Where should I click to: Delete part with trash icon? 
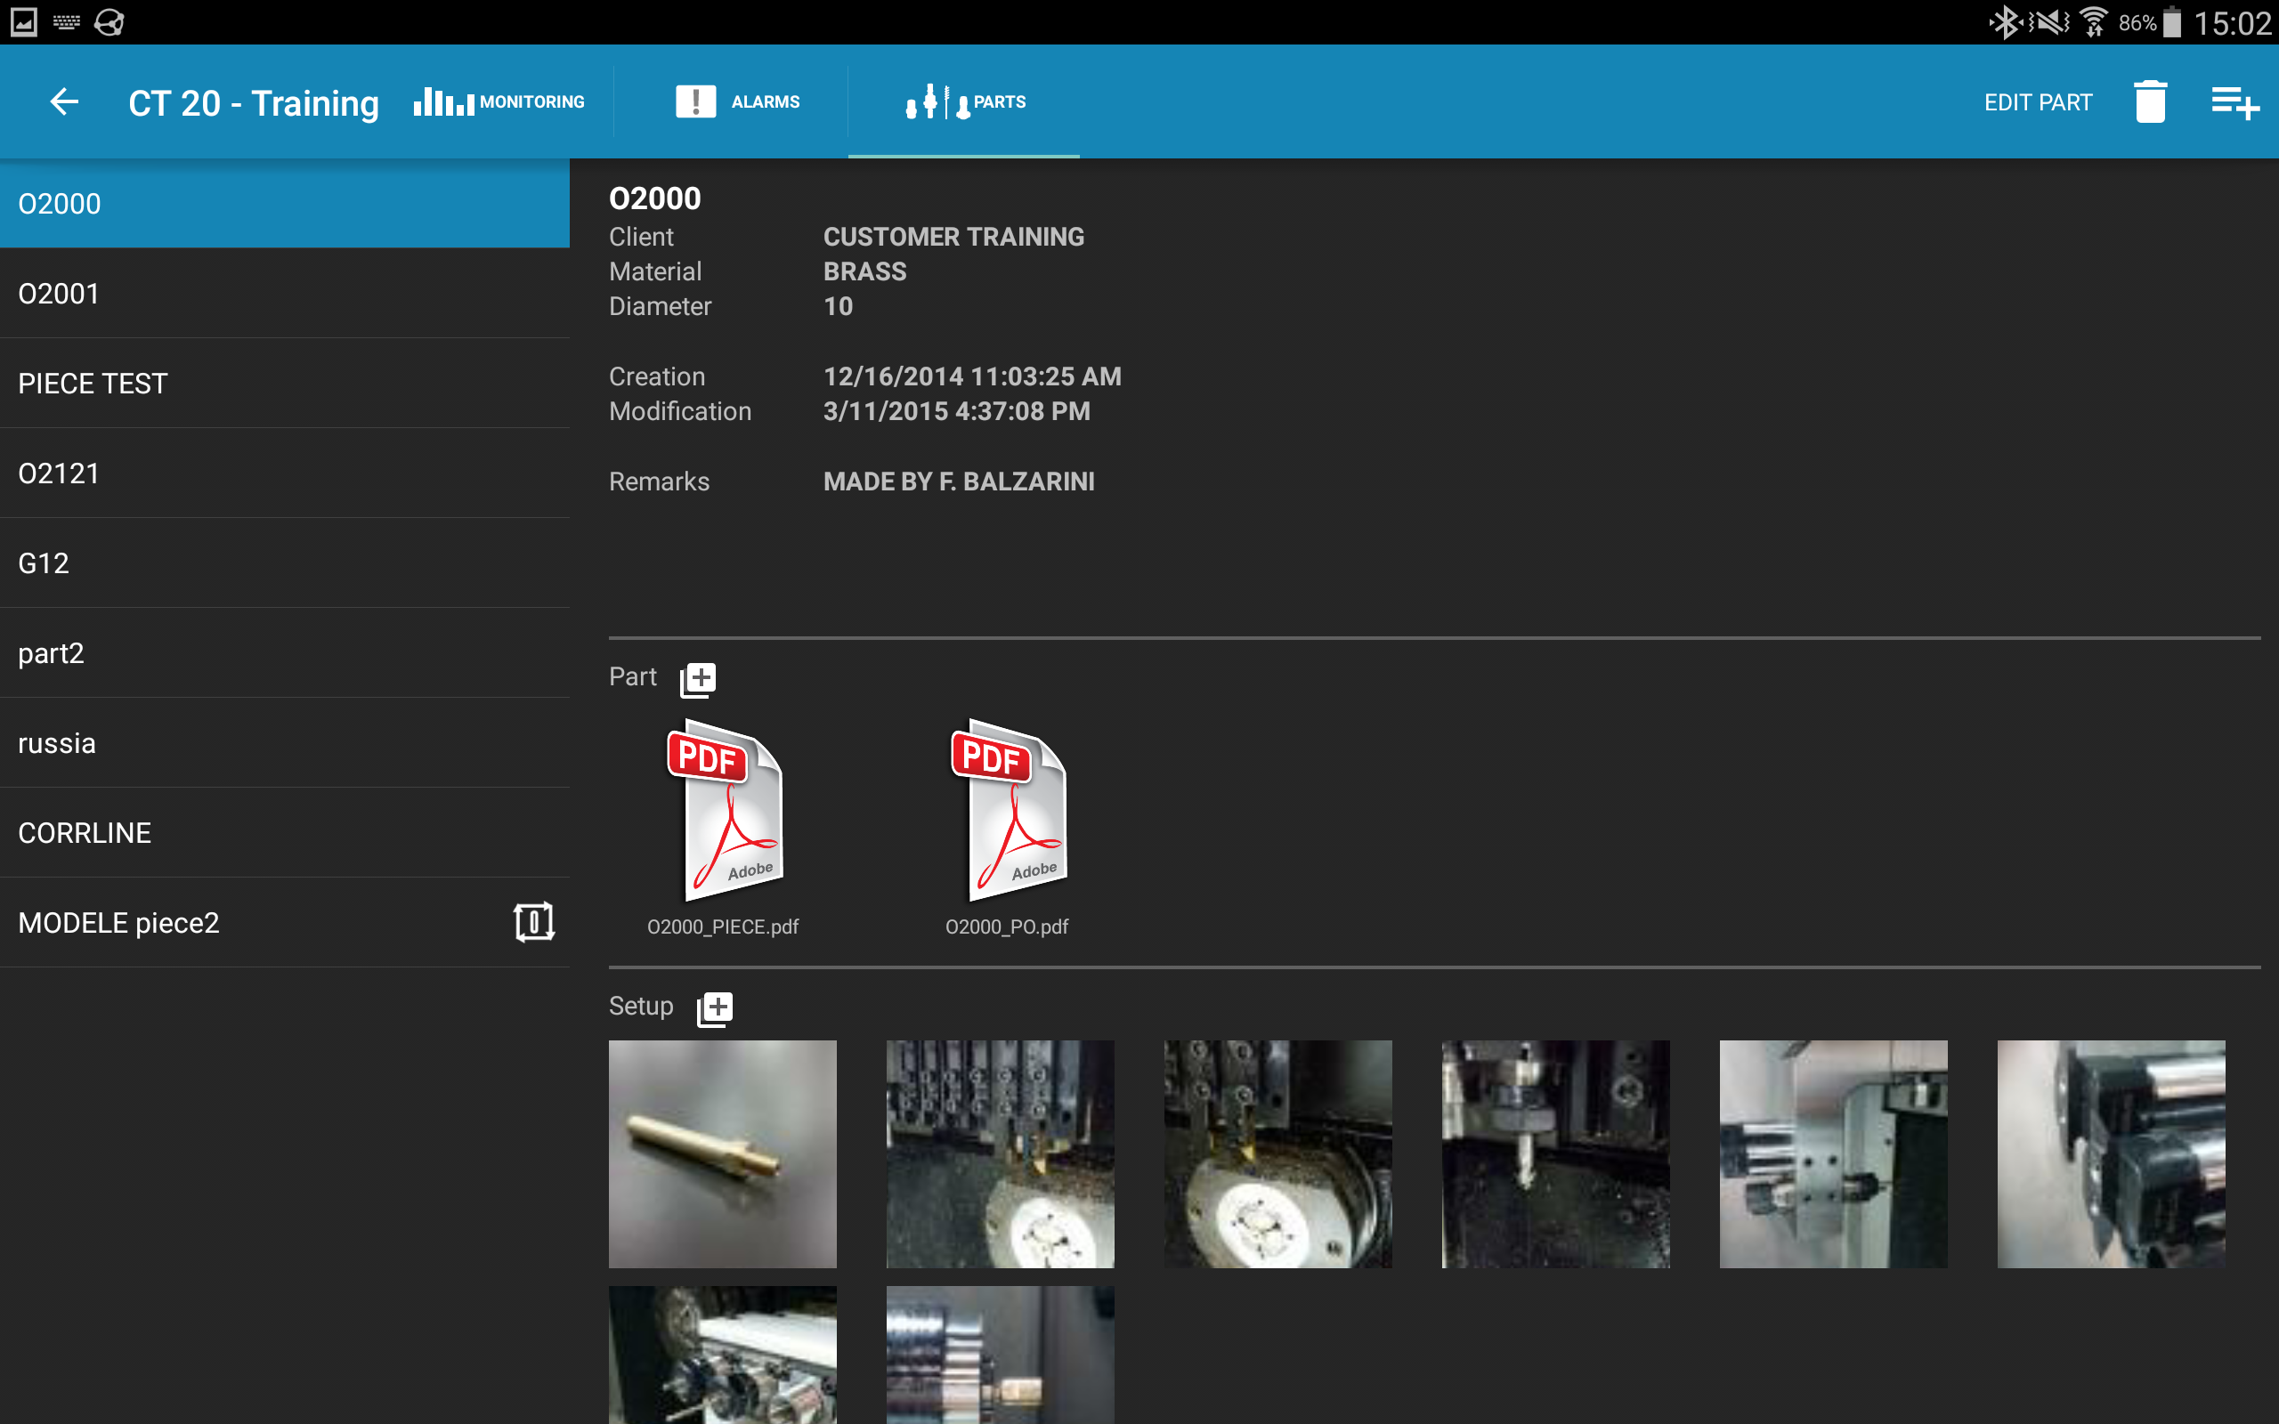pyautogui.click(x=2150, y=101)
